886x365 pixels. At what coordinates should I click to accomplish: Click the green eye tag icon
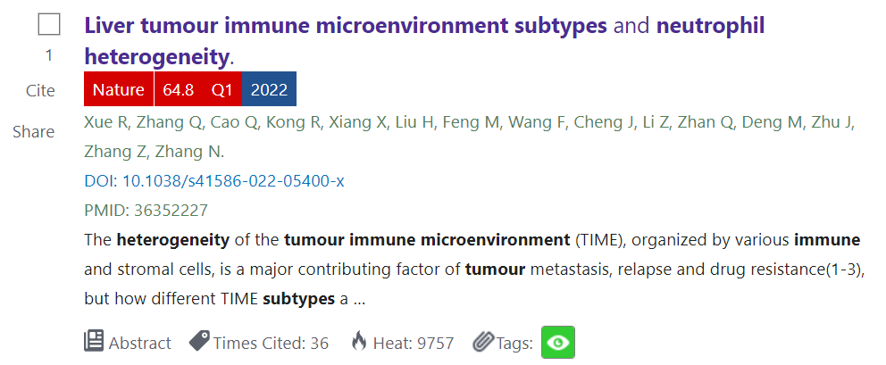(558, 343)
